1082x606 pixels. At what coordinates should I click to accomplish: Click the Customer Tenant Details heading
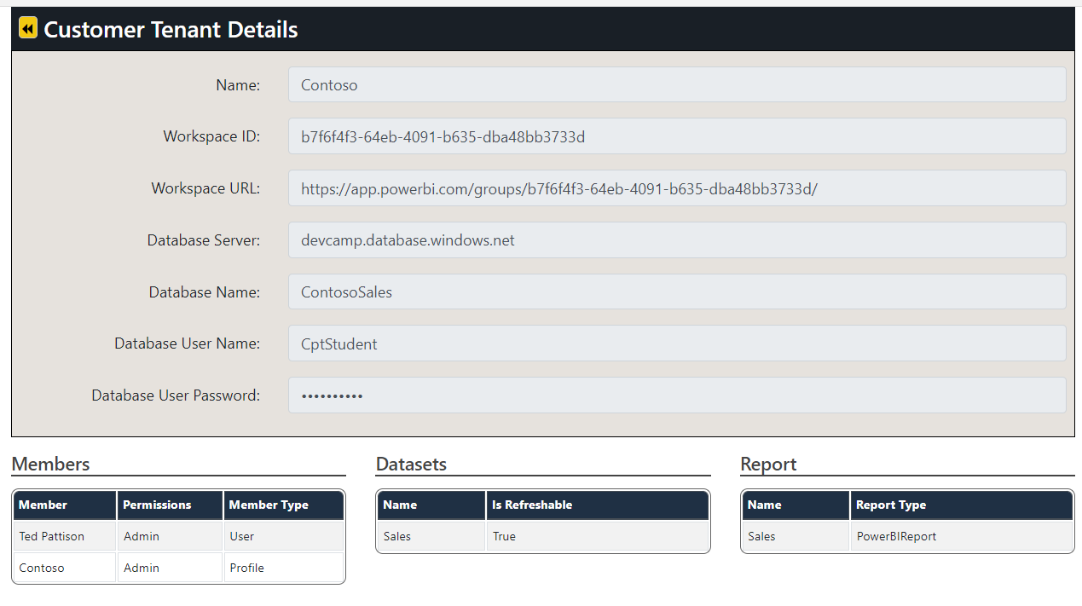click(x=171, y=30)
